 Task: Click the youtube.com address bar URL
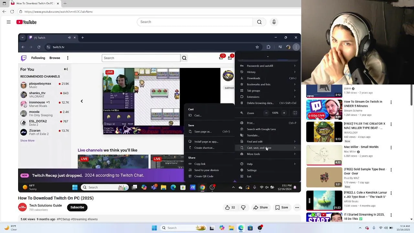59,12
